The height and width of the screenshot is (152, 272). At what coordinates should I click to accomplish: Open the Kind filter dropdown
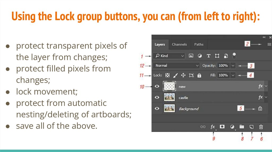(x=169, y=56)
